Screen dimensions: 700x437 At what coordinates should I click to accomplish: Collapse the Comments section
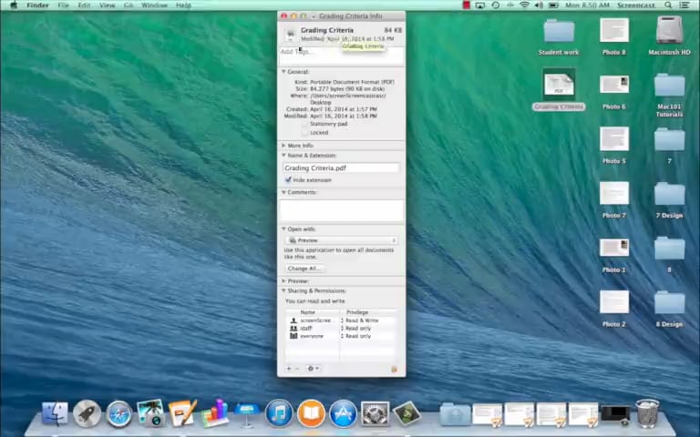click(283, 192)
